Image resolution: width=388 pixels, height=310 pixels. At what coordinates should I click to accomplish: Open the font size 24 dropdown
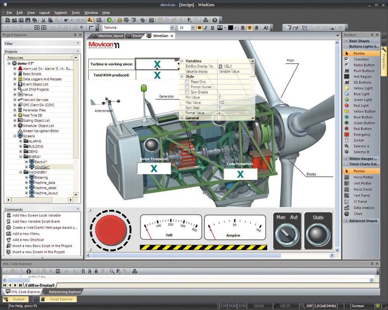coord(193,28)
